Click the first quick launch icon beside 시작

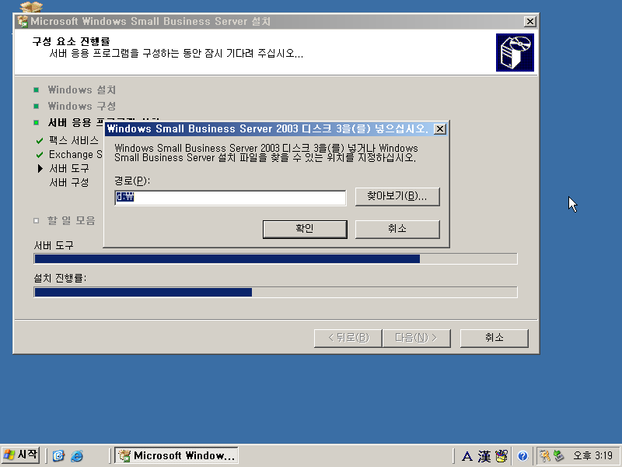(x=58, y=455)
